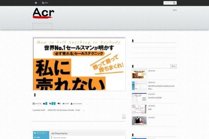
Task: Click the folder category icon
Action: pos(44,104)
